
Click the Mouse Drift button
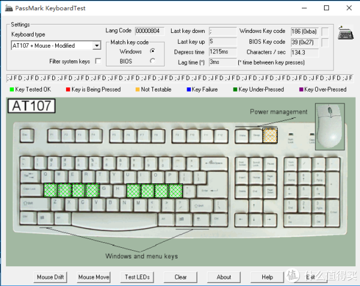pyautogui.click(x=49, y=277)
